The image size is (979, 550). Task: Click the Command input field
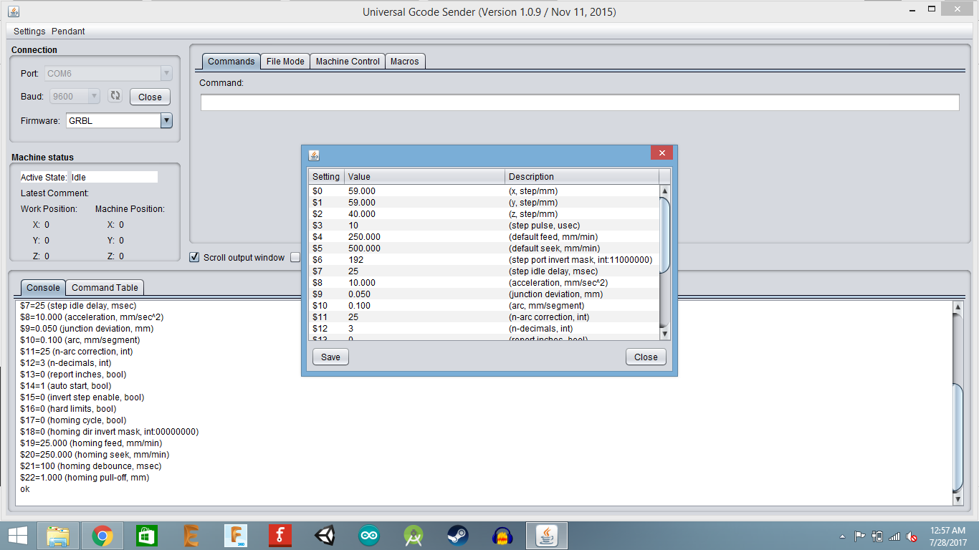pos(579,103)
